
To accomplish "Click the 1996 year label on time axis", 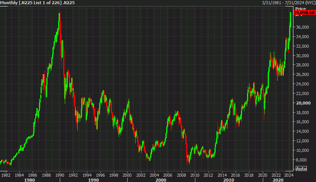I will (100, 175).
